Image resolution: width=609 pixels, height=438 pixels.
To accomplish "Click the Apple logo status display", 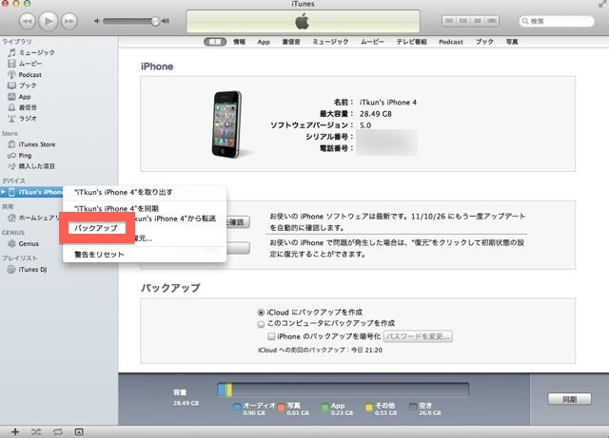I will (303, 21).
